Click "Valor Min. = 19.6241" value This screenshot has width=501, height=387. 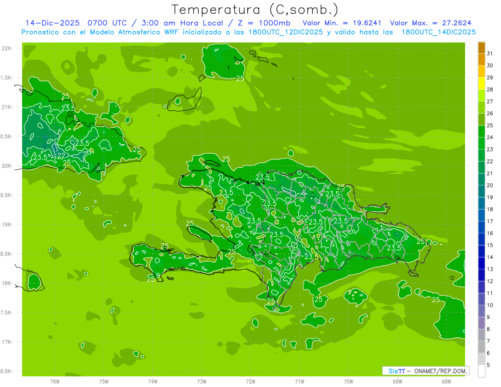(342, 23)
